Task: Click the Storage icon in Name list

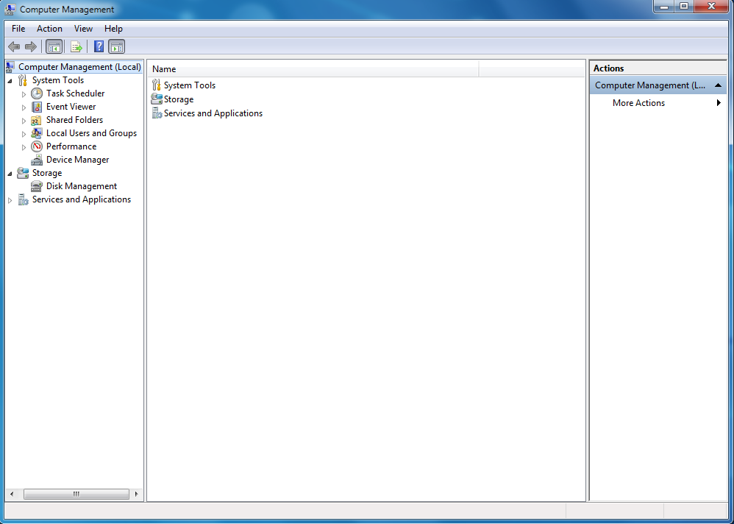Action: pos(157,99)
